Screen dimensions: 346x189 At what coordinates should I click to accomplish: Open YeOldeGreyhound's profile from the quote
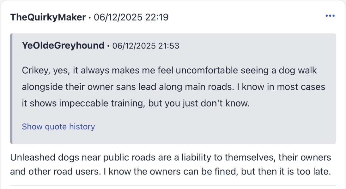tap(63, 46)
